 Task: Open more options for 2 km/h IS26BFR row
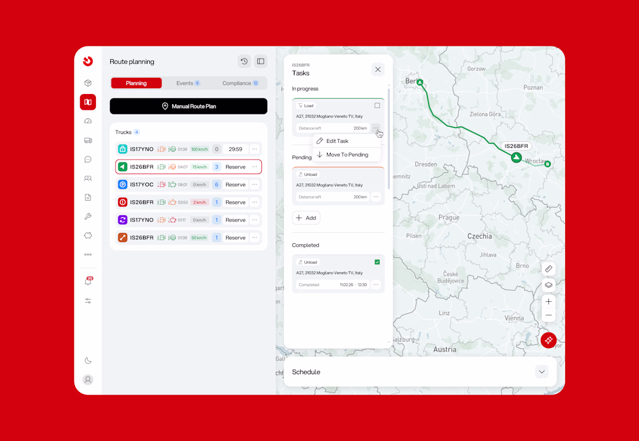click(254, 202)
